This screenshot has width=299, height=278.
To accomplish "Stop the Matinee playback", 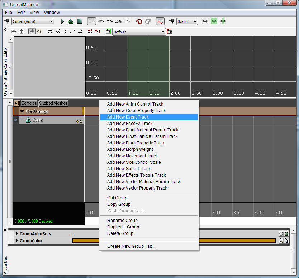I will (x=80, y=21).
